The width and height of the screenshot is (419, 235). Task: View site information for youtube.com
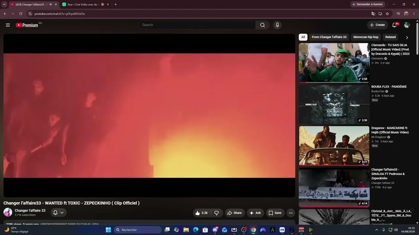pyautogui.click(x=30, y=14)
